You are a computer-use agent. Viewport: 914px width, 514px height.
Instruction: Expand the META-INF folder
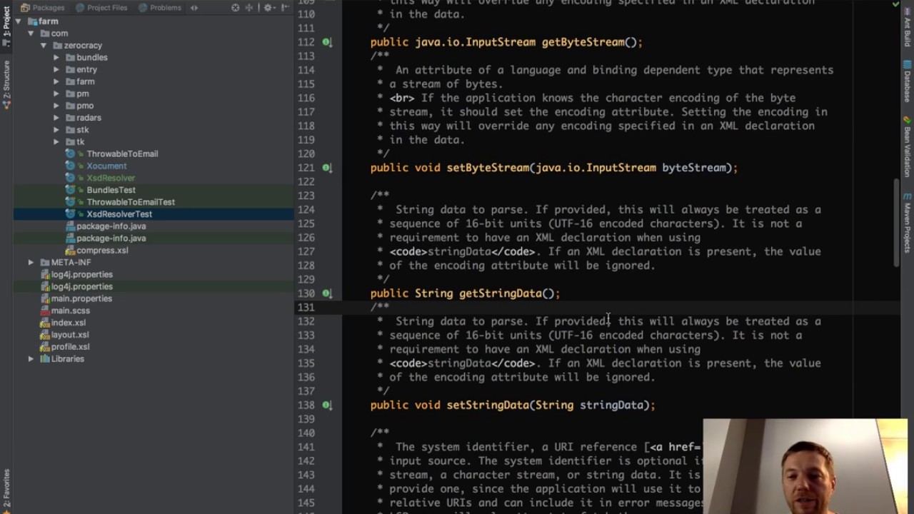pyautogui.click(x=31, y=263)
